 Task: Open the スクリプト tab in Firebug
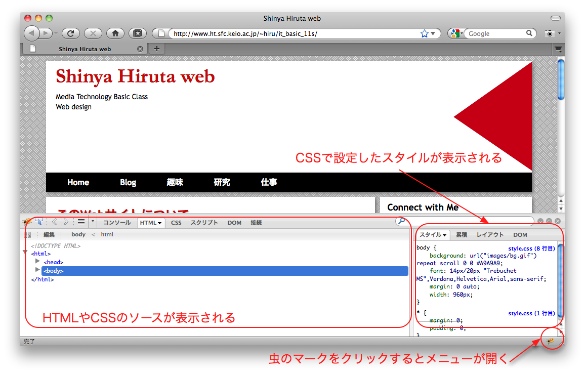pos(204,223)
